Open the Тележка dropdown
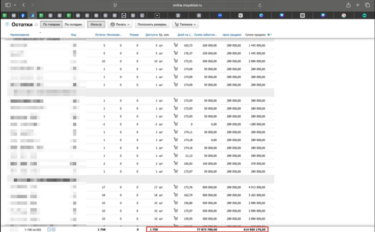The image size is (375, 232). (185, 25)
